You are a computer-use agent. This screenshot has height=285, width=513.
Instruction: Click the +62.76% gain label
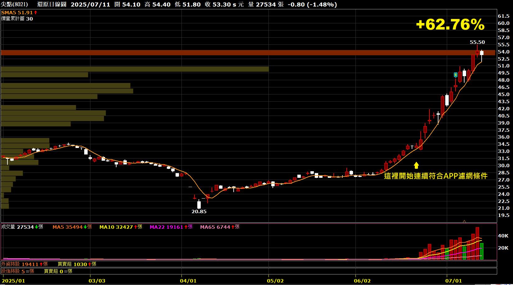(x=450, y=25)
